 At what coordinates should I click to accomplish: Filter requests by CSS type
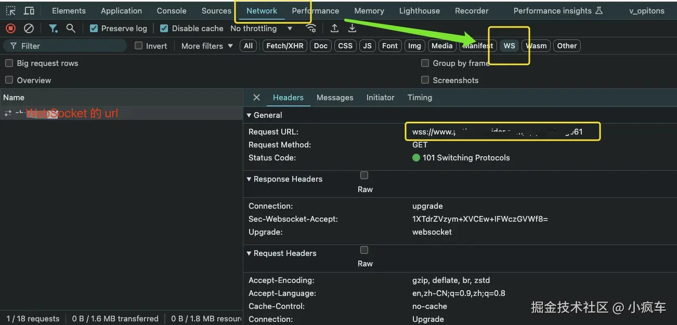[x=345, y=46]
